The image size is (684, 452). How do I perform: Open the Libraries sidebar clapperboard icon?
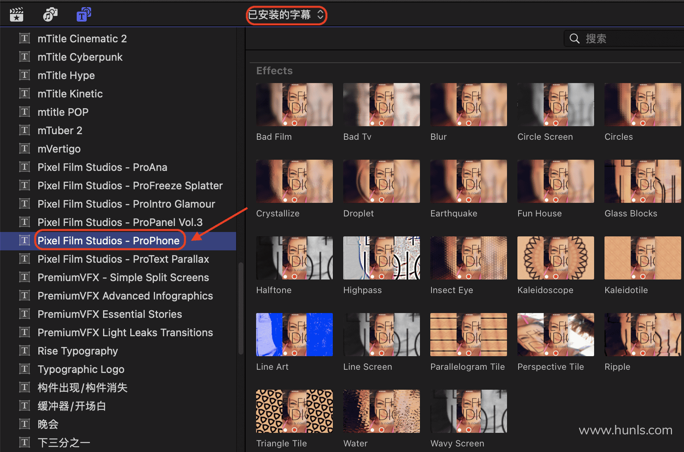click(x=16, y=15)
